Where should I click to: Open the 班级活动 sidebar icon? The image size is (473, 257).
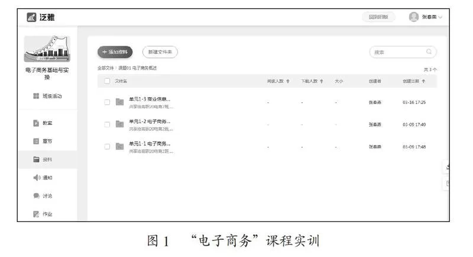[x=36, y=96]
